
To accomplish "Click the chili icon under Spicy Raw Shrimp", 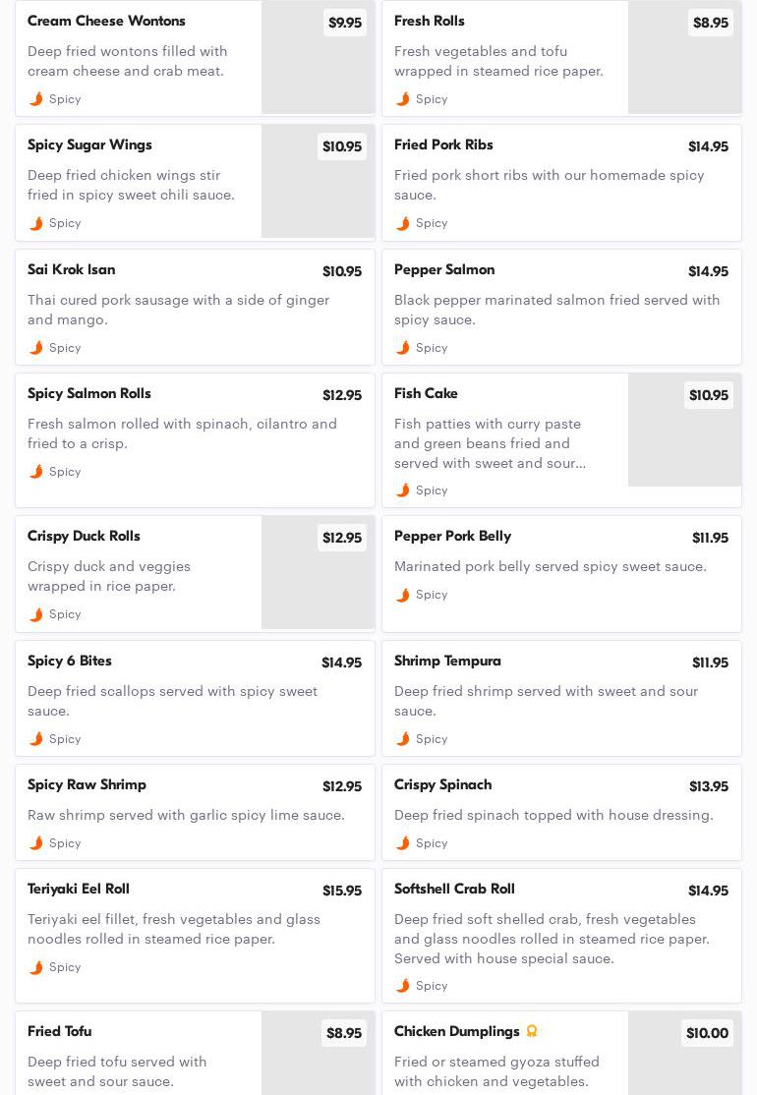I will pyautogui.click(x=36, y=843).
